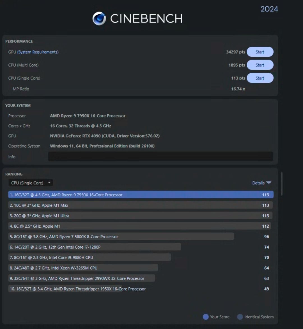The image size is (303, 329).
Task: Click the AMD Ryzen 9 7950X processor name
Action: click(x=88, y=116)
